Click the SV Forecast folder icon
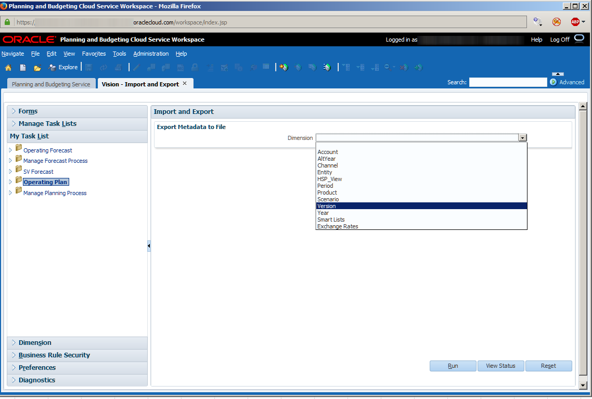 point(19,169)
